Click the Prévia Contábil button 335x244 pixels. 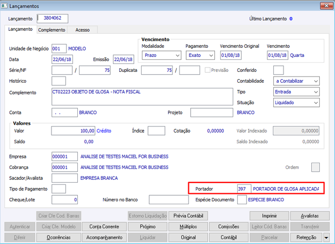[x=188, y=216]
